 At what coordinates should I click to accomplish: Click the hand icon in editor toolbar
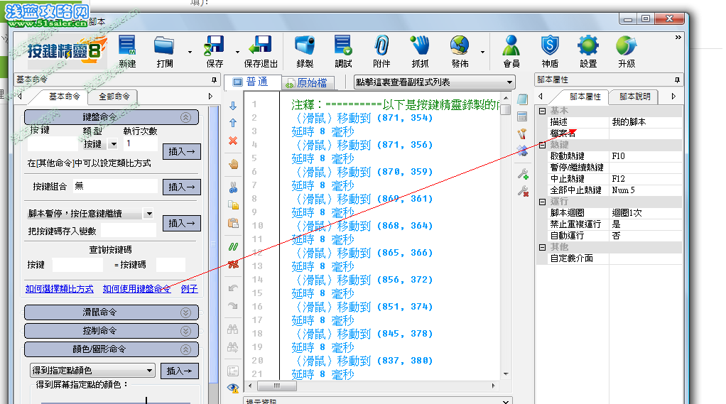[x=233, y=164]
